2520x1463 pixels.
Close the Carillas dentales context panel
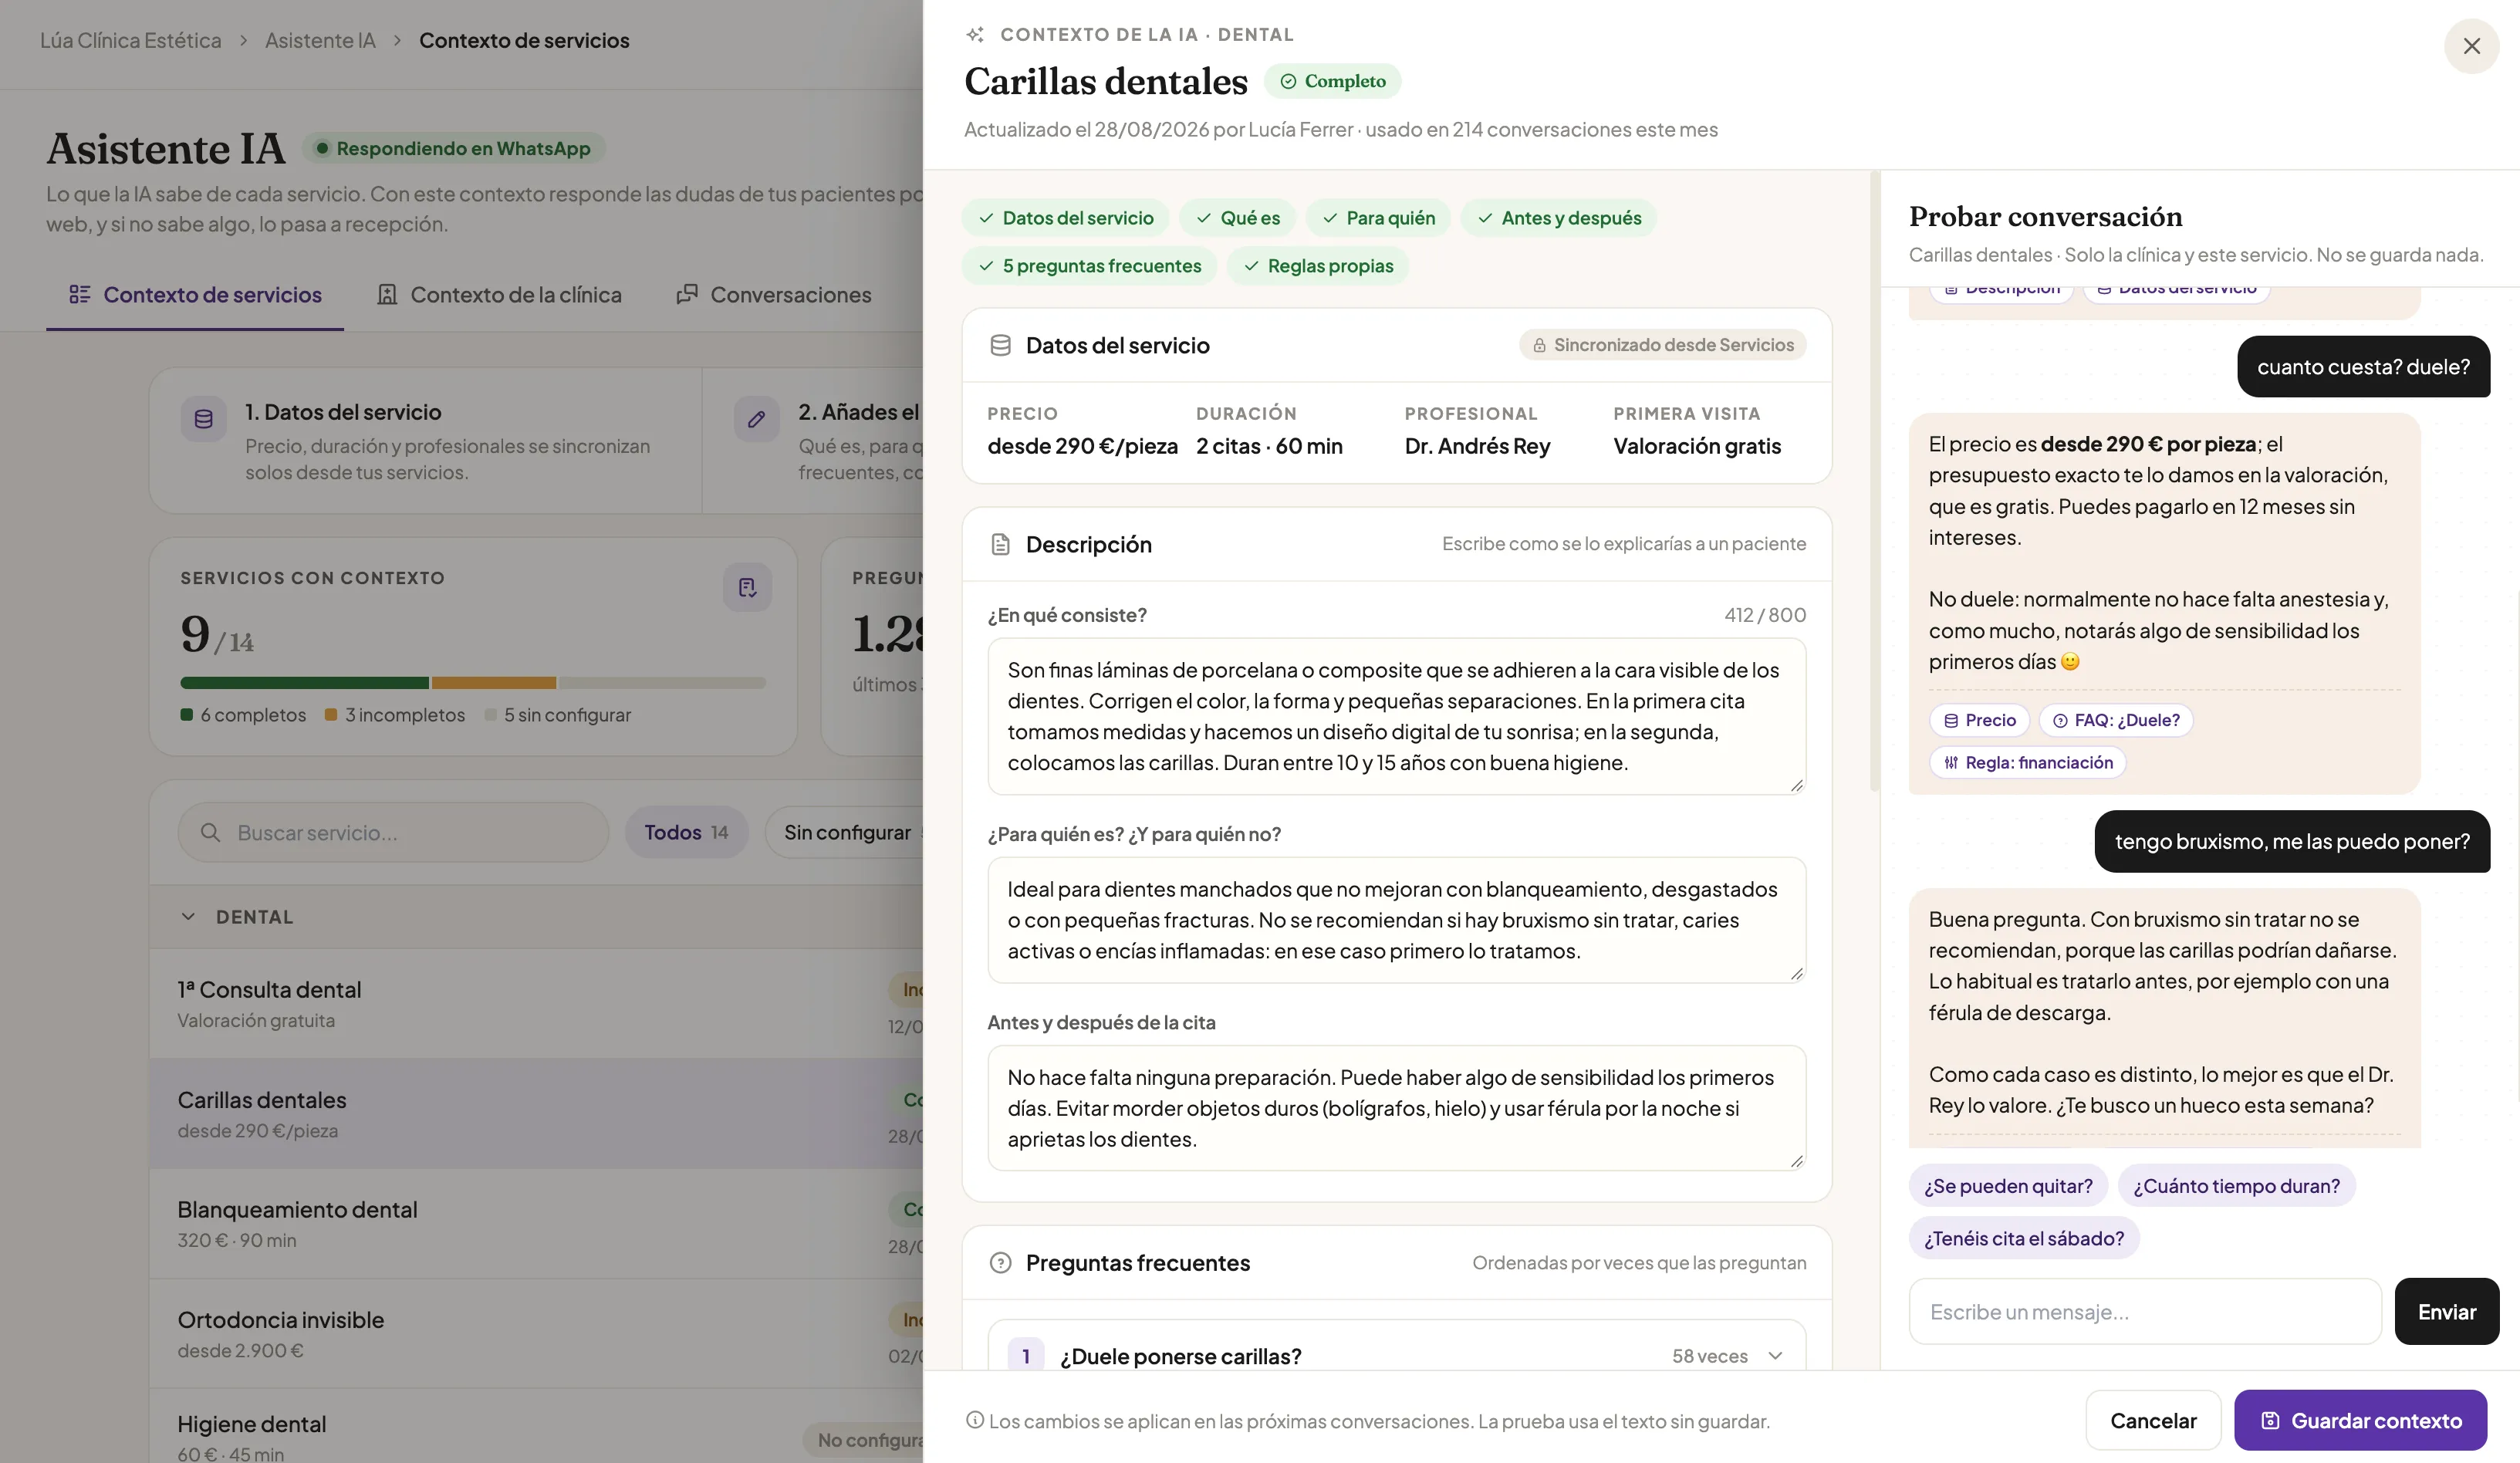click(2471, 46)
